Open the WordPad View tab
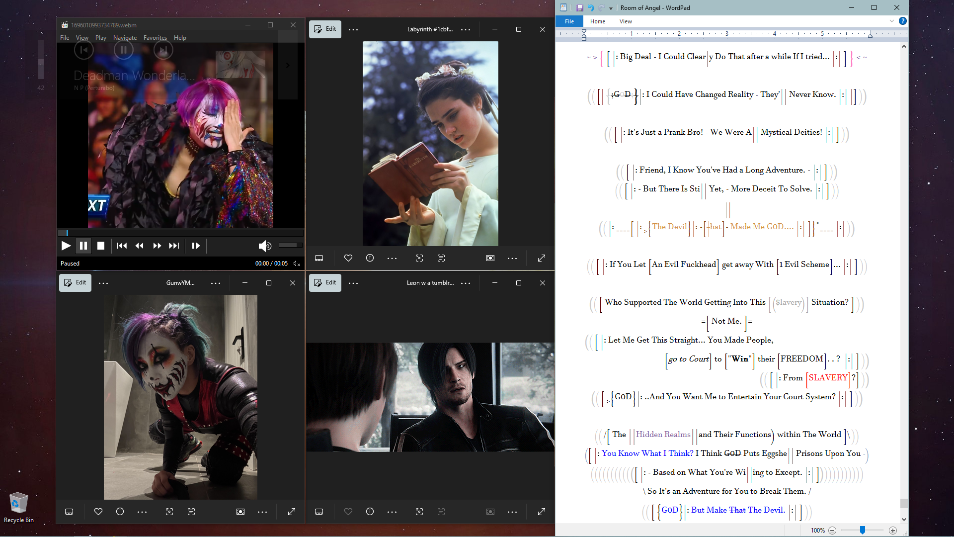Image resolution: width=954 pixels, height=537 pixels. point(626,21)
